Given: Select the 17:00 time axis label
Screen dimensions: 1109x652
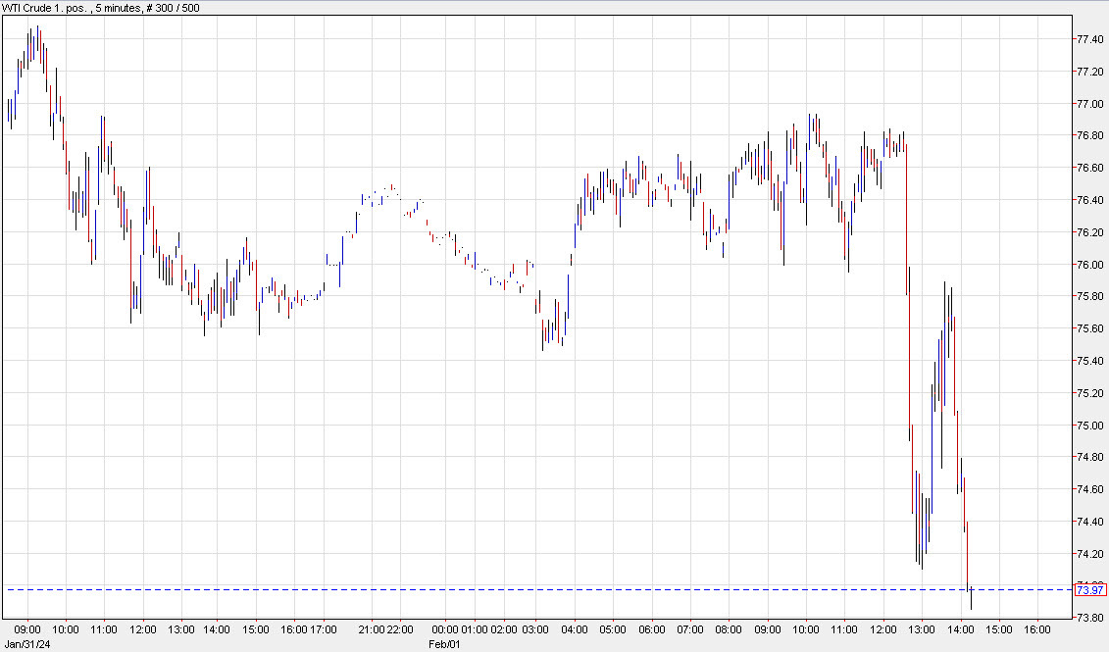Looking at the screenshot, I should click(324, 629).
